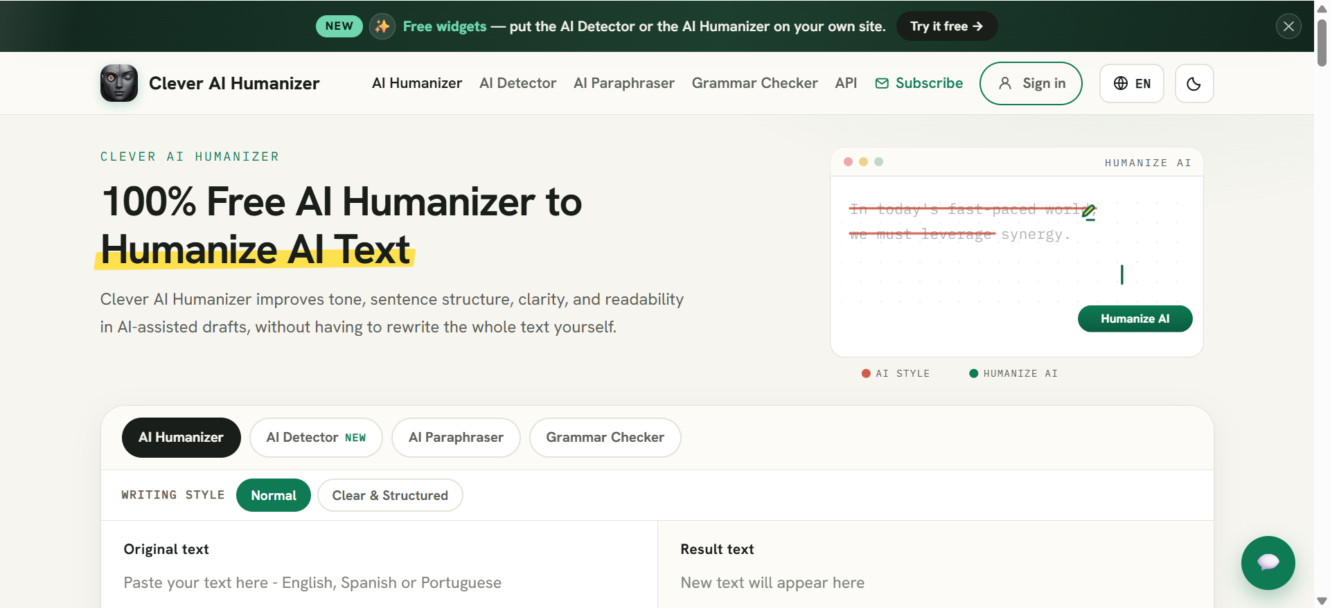Screen dimensions: 1330x608
Task: Click the green HUMANIZE AI legend dot
Action: point(974,373)
